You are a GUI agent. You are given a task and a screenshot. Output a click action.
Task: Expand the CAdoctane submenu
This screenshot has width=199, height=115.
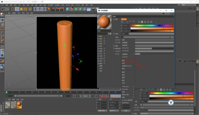tap(128, 86)
